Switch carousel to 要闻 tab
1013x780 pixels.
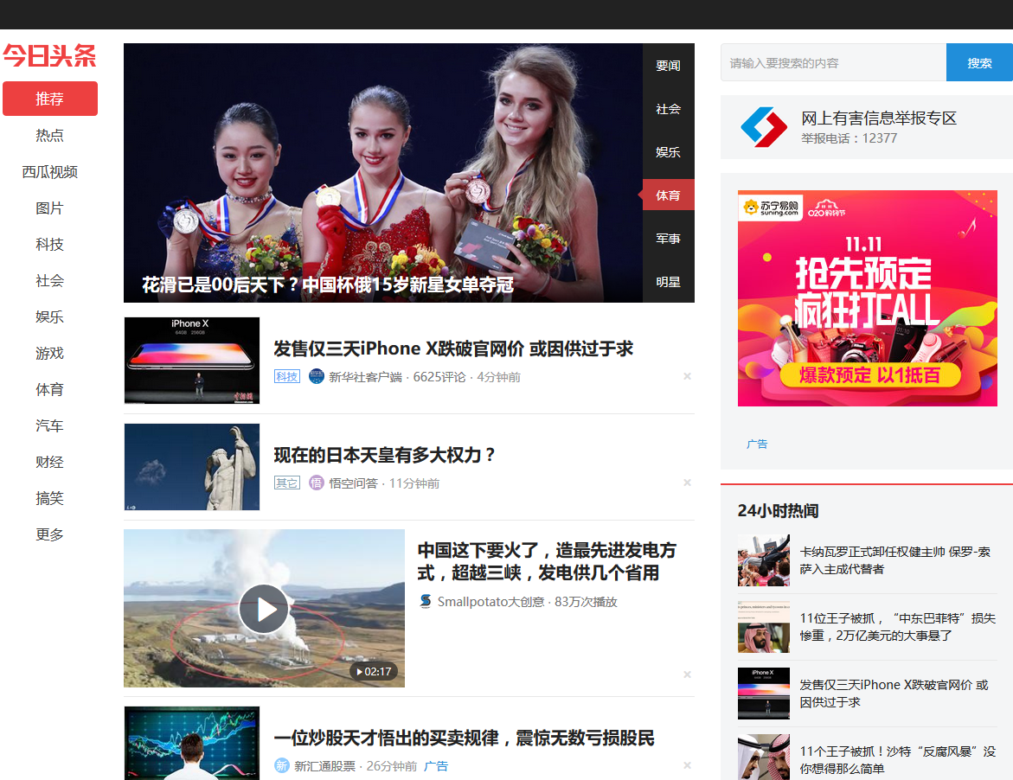tap(668, 65)
